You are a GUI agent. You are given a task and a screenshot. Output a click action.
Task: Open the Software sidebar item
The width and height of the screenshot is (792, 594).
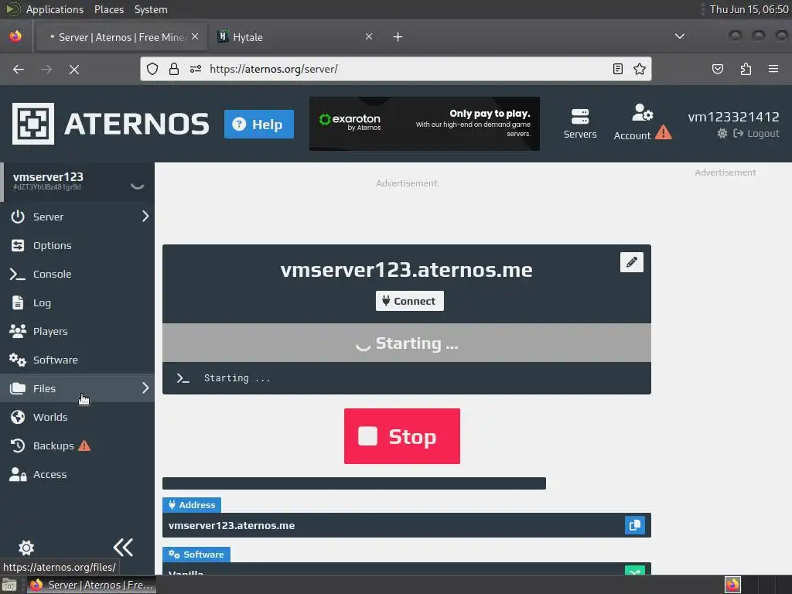pos(77,360)
